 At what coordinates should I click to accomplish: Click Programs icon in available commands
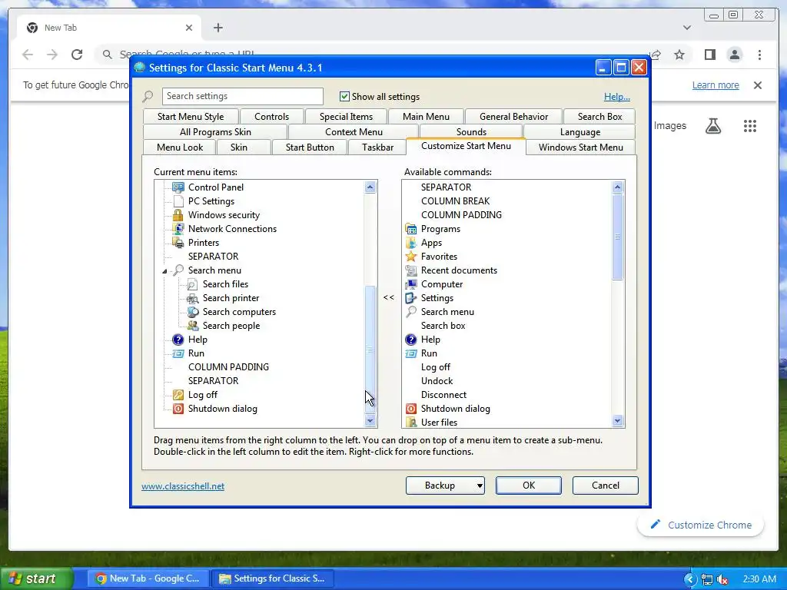410,229
